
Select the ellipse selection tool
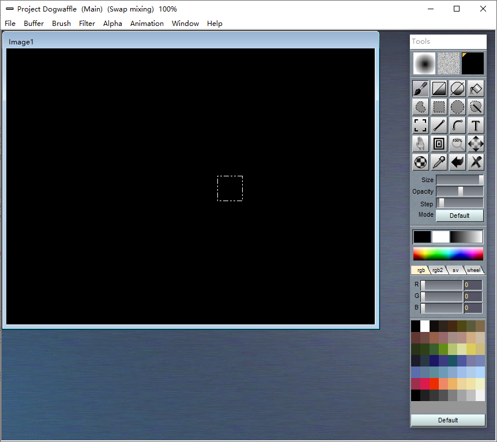click(457, 107)
